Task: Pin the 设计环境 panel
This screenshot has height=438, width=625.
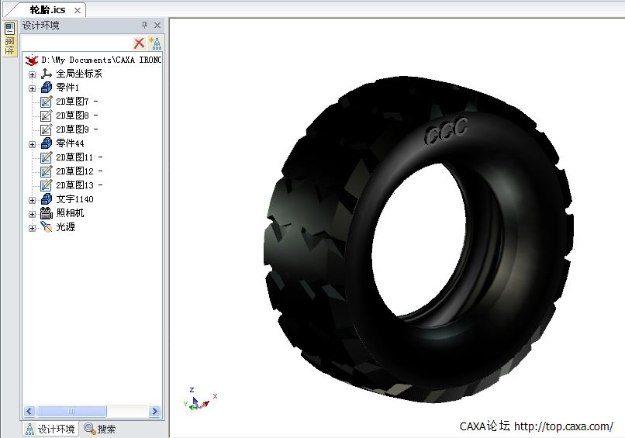Action: [144, 25]
